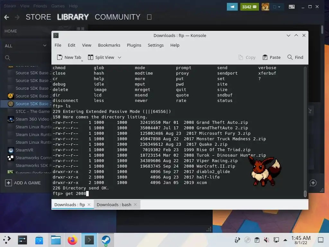Click 'Quake 2.zip' in the terminal listing

(213, 144)
